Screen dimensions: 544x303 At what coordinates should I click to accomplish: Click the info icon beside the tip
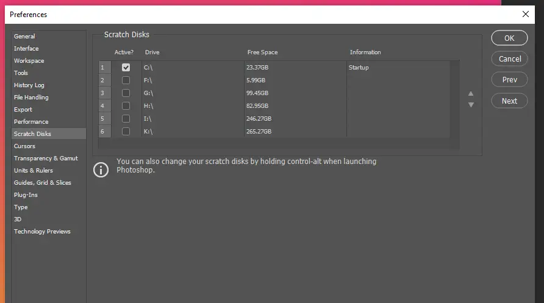click(x=101, y=170)
